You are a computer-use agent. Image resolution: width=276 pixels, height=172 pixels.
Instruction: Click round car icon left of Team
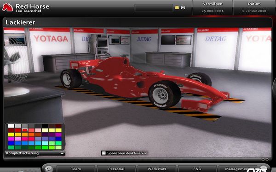tap(49, 169)
